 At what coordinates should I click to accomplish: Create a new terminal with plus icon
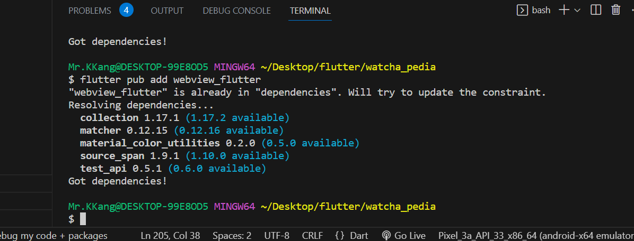(564, 11)
